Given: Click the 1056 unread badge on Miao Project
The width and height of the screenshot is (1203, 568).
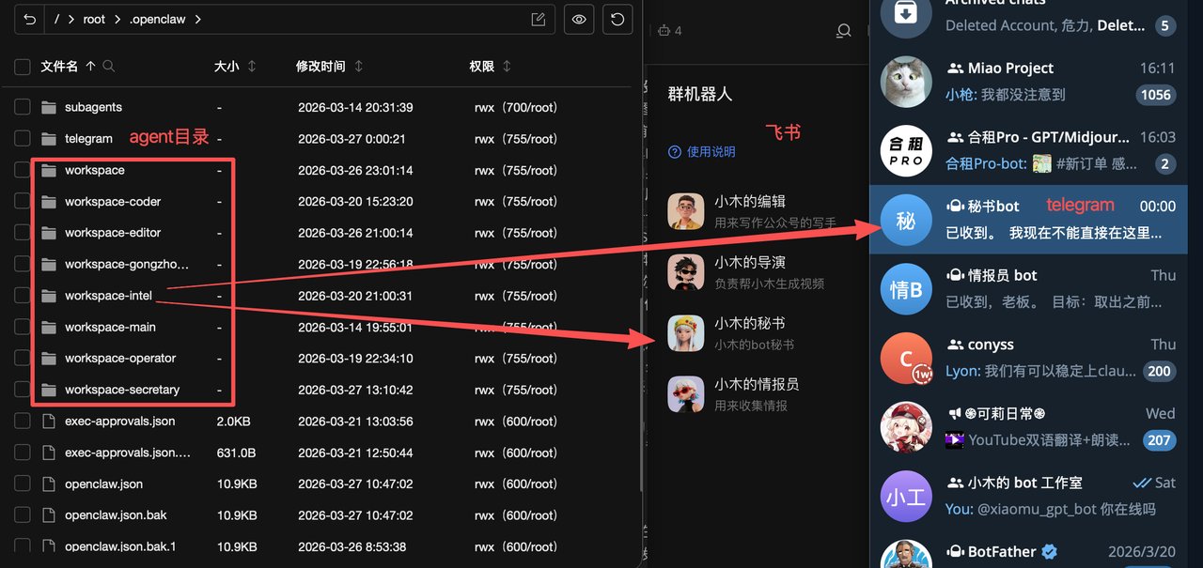Looking at the screenshot, I should [x=1155, y=94].
